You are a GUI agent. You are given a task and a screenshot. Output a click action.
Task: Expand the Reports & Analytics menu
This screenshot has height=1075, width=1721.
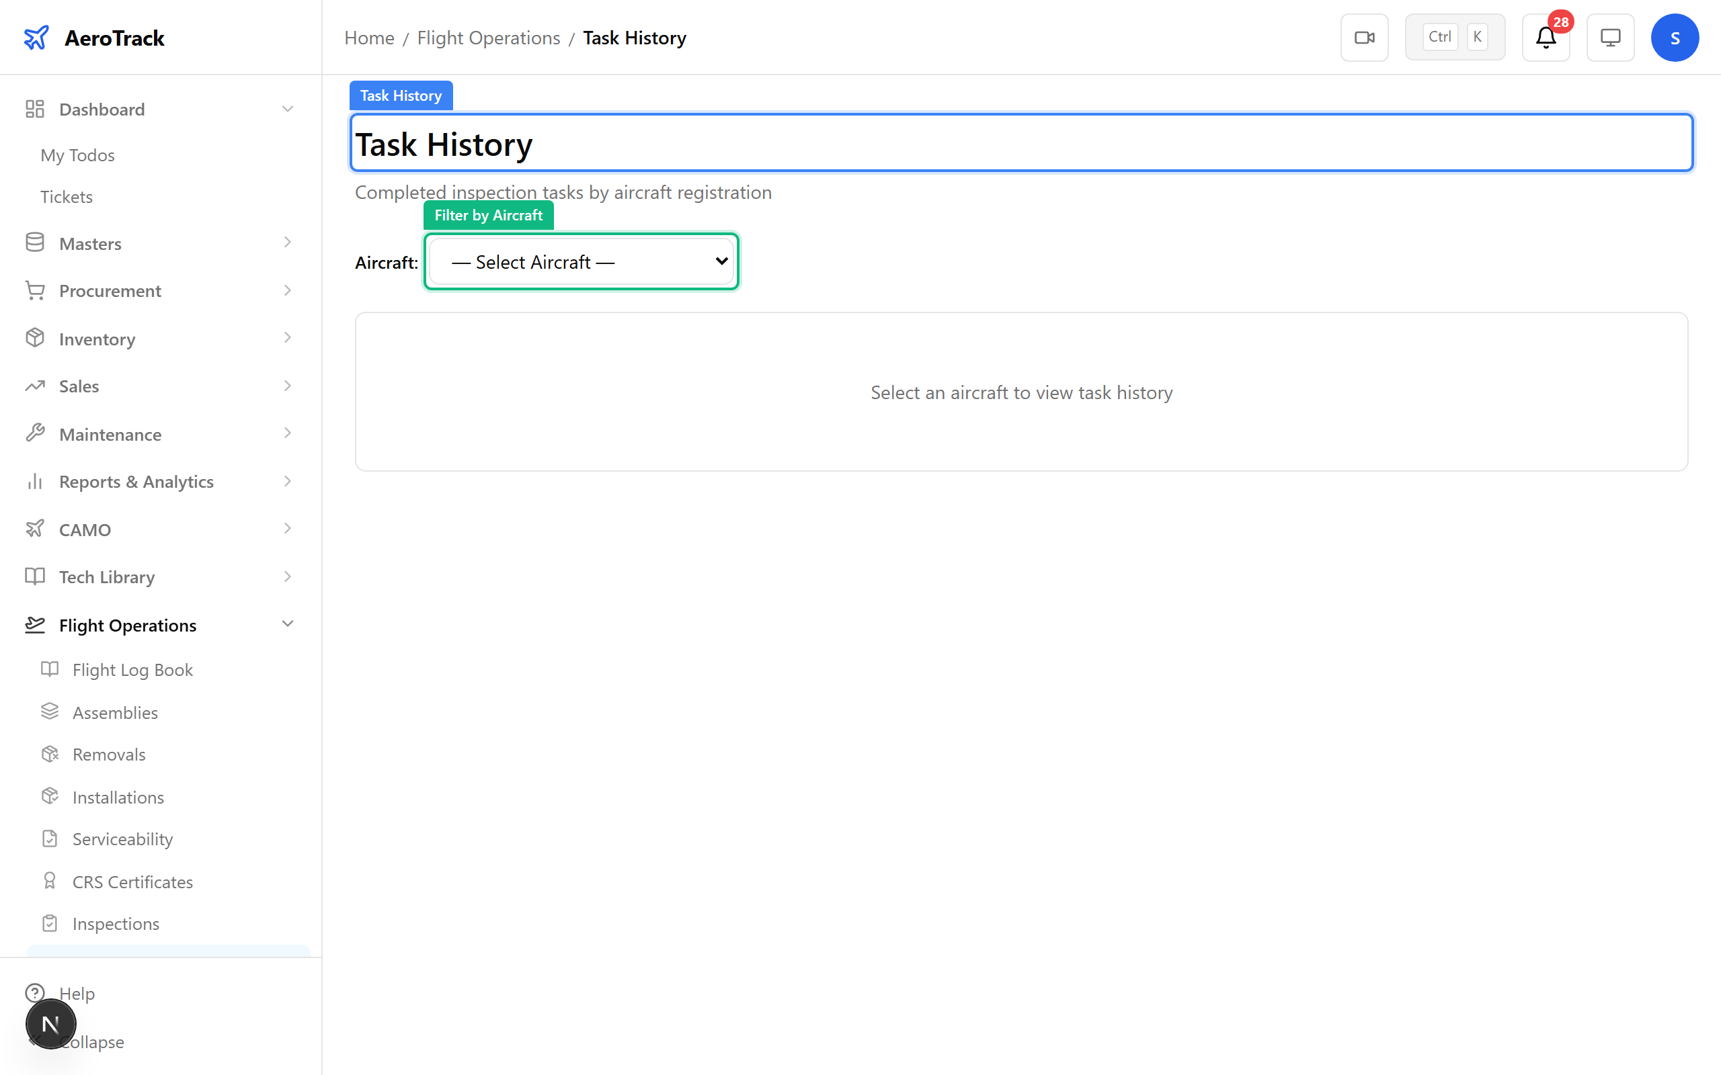[x=136, y=481]
